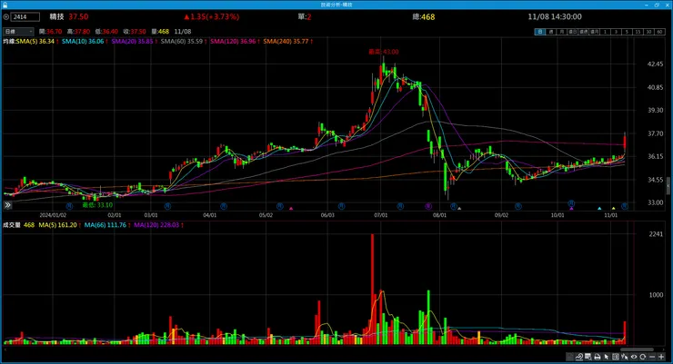Click the price change ▲1.35(+3.73%)

(x=212, y=16)
